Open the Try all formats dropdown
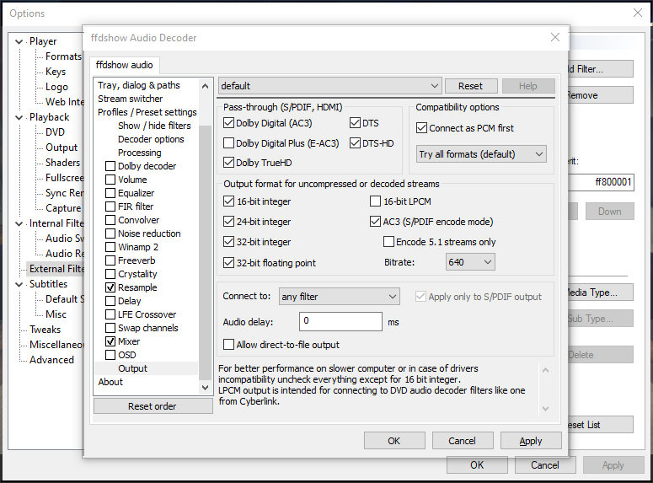Image resolution: width=653 pixels, height=483 pixels. pos(481,154)
